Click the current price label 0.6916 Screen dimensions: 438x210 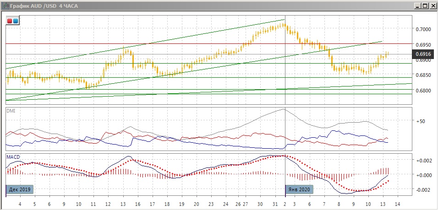tap(422, 54)
